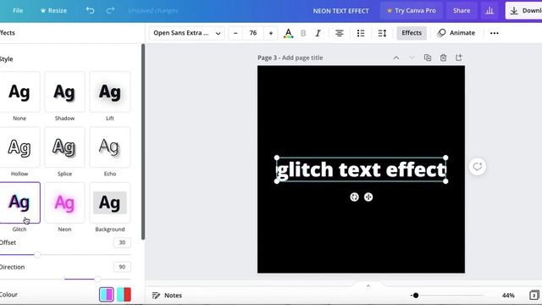Move page 3 up with chevron
542x305 pixels.
pyautogui.click(x=396, y=58)
